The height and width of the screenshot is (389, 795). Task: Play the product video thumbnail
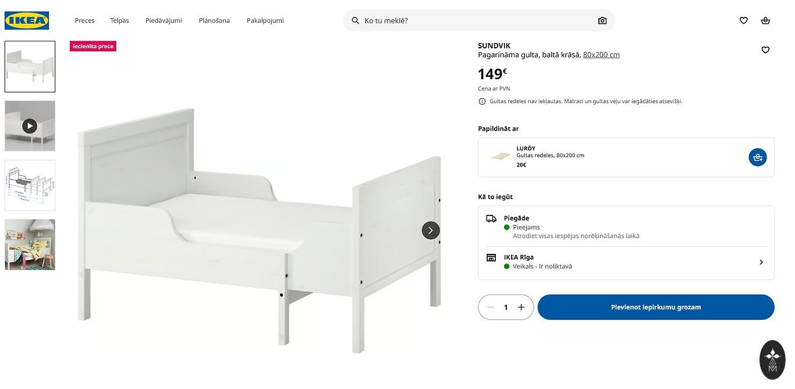(x=30, y=126)
